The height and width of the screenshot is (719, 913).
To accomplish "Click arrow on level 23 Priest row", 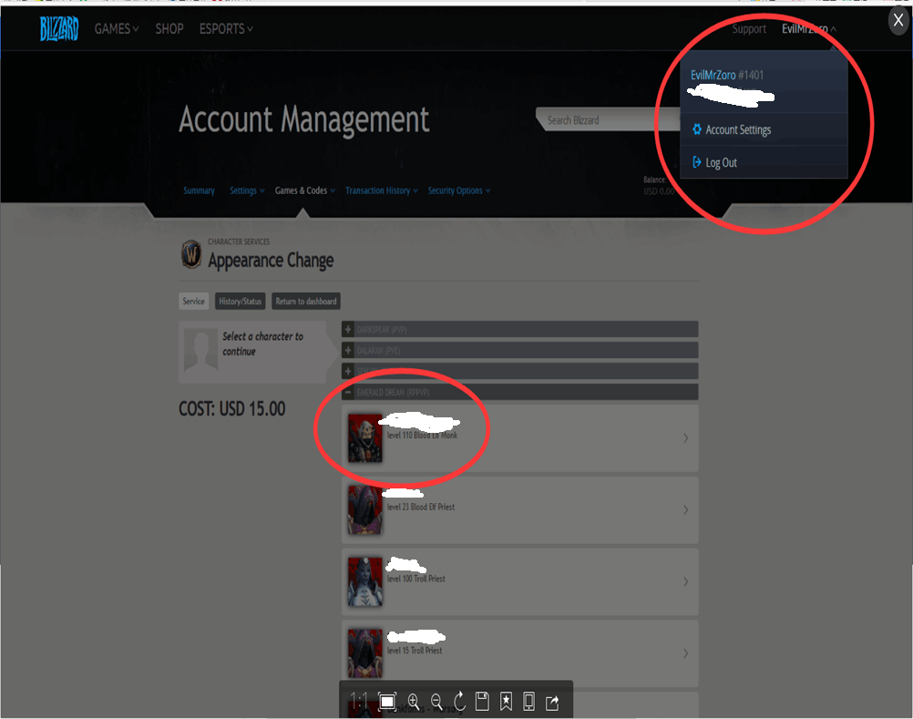I will (x=685, y=510).
